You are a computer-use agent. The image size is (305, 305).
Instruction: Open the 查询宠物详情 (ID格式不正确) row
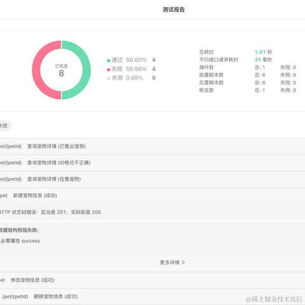(x=152, y=163)
